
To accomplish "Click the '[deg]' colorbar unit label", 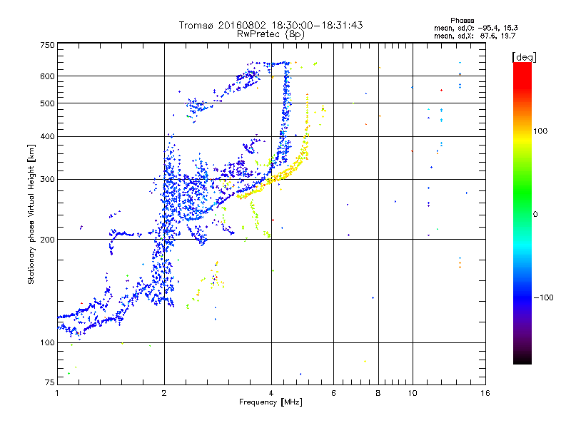I will point(524,57).
